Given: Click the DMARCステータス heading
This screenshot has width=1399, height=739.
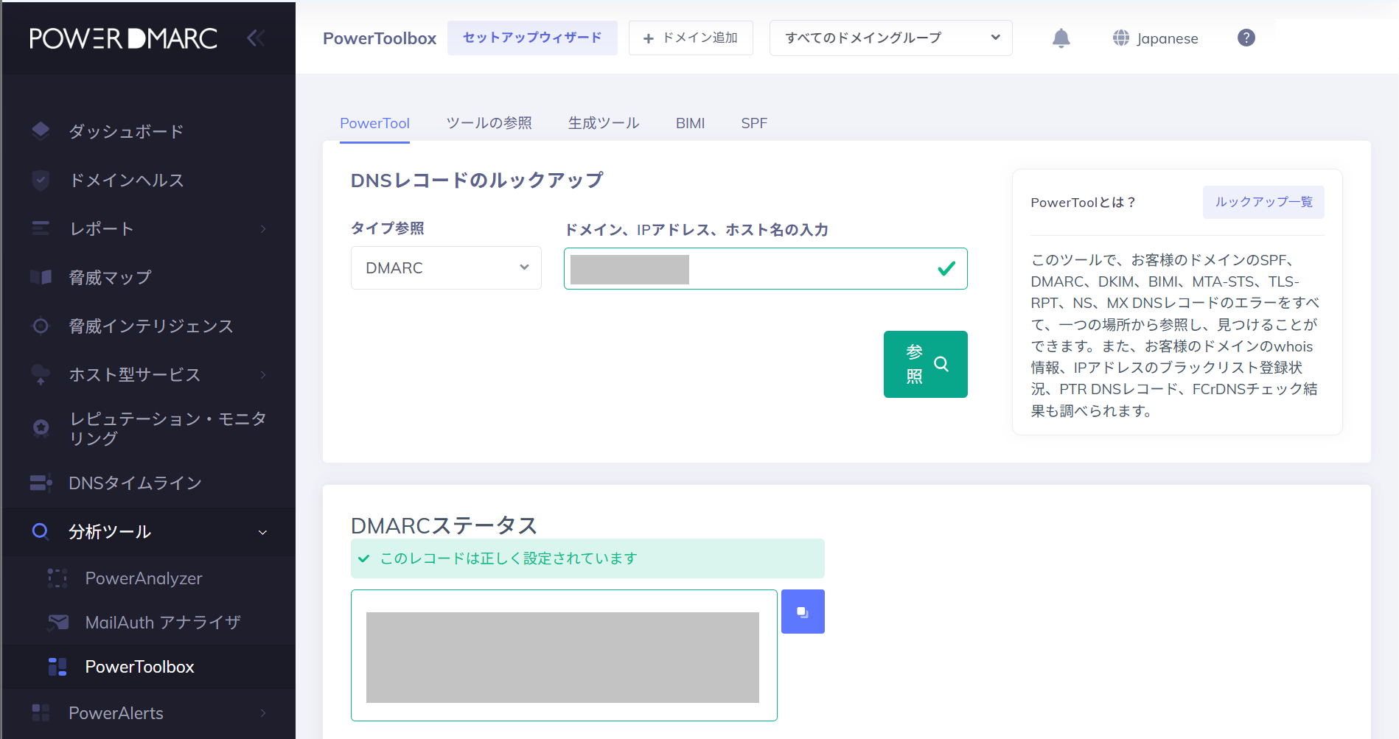Looking at the screenshot, I should point(444,525).
